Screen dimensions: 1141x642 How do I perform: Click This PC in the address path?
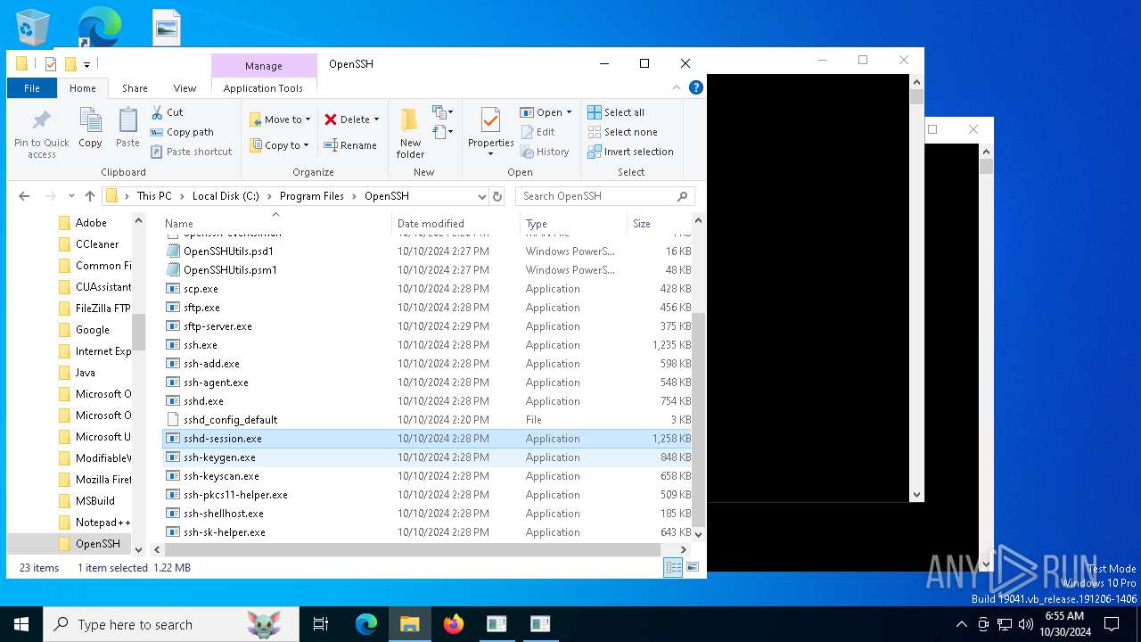pyautogui.click(x=154, y=196)
